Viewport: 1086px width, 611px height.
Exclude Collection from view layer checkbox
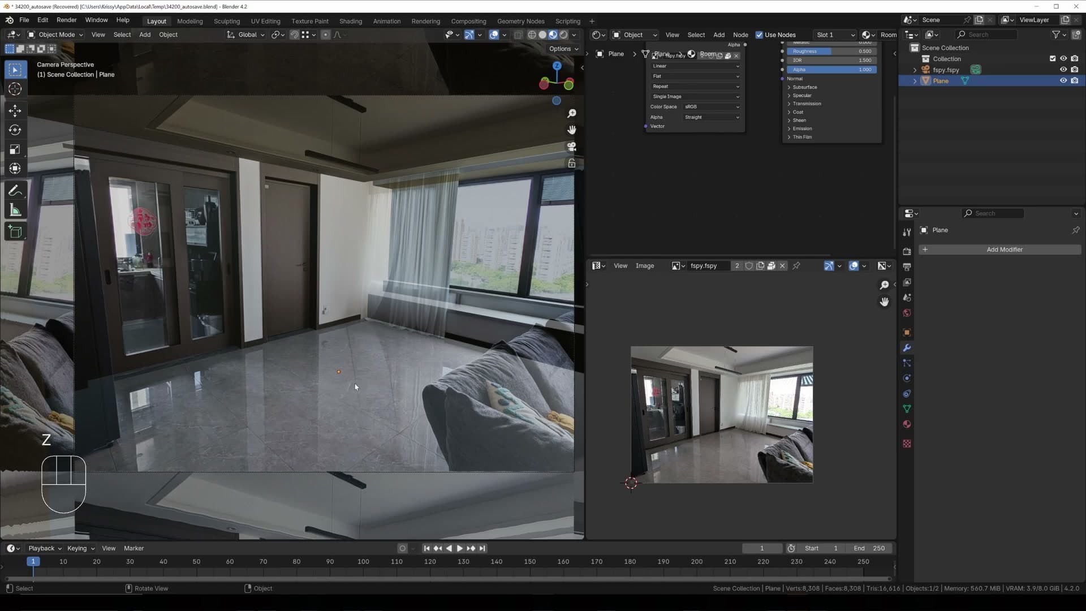1053,59
